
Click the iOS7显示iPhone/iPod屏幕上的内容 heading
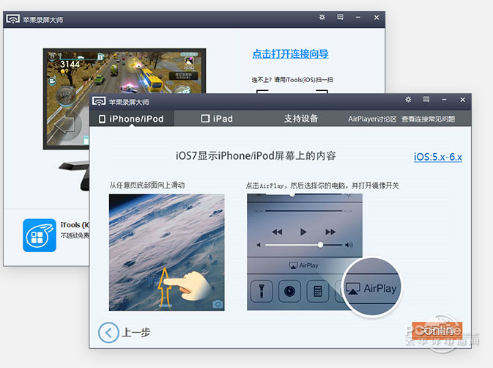pyautogui.click(x=256, y=155)
